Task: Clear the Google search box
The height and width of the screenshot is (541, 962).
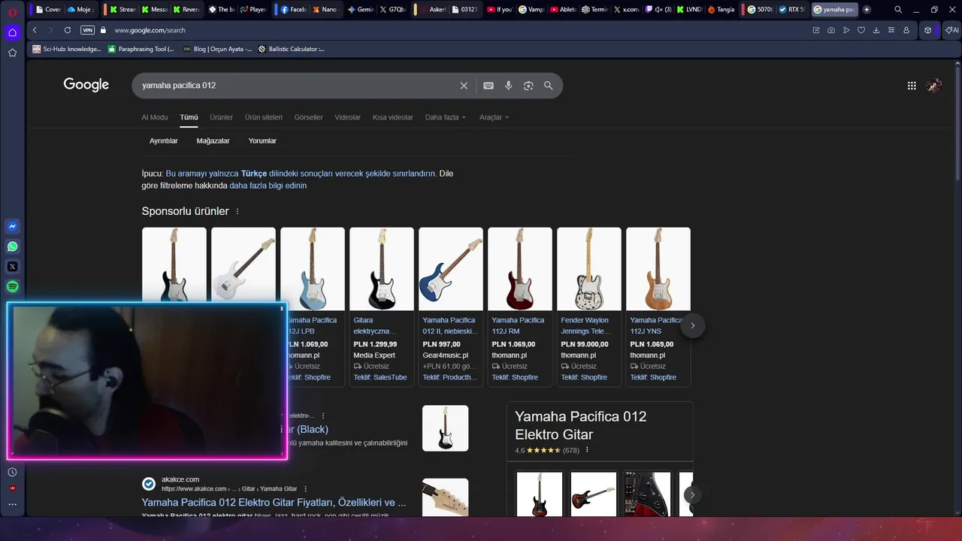Action: click(x=464, y=86)
